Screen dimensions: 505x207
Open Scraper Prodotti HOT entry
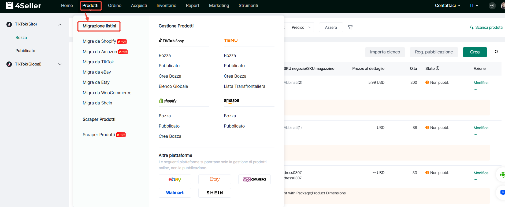click(x=104, y=135)
